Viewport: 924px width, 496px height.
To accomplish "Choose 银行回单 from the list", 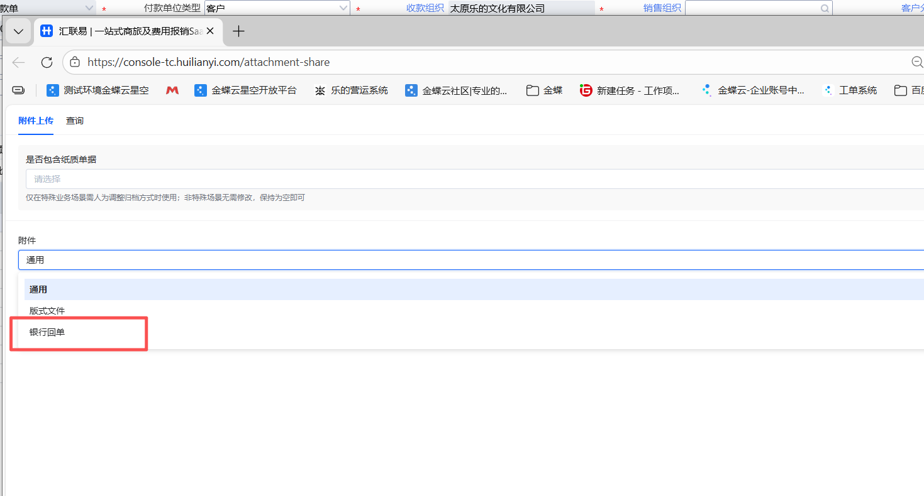I will point(47,332).
